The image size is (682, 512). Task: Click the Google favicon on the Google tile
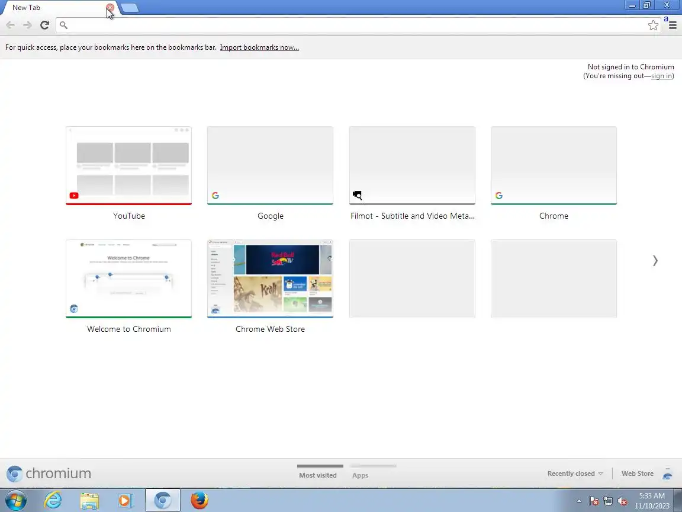tap(215, 196)
